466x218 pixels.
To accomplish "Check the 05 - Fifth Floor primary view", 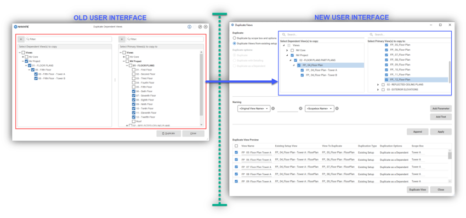I will [134, 87].
